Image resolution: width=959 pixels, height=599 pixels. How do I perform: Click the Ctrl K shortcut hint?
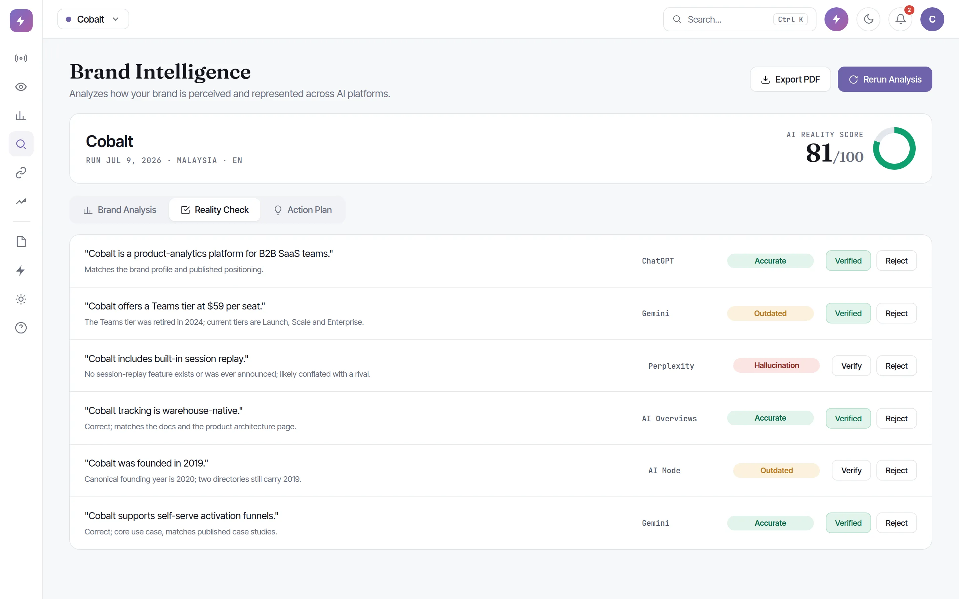pyautogui.click(x=790, y=19)
